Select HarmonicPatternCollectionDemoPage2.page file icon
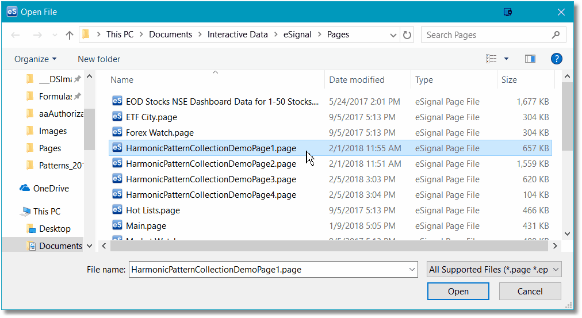The image size is (582, 318). [117, 163]
